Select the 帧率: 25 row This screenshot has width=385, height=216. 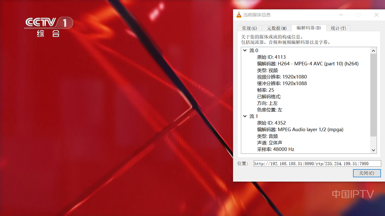[x=266, y=90]
